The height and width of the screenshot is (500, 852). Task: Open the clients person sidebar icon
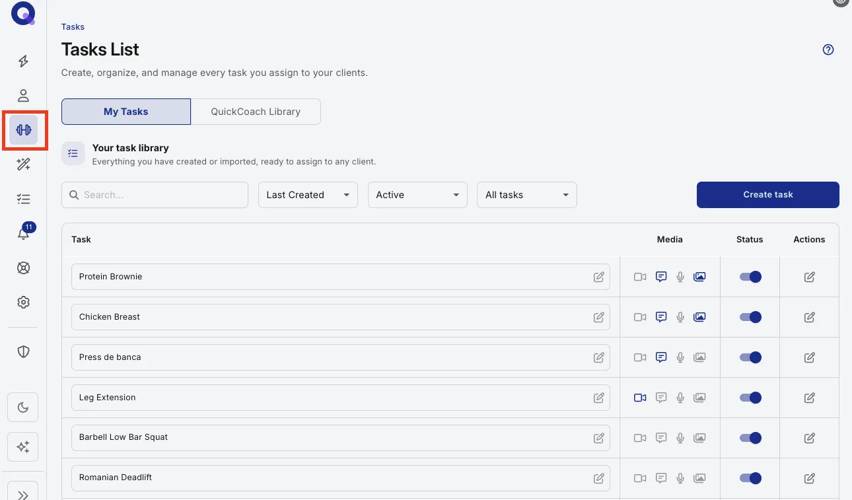tap(23, 96)
